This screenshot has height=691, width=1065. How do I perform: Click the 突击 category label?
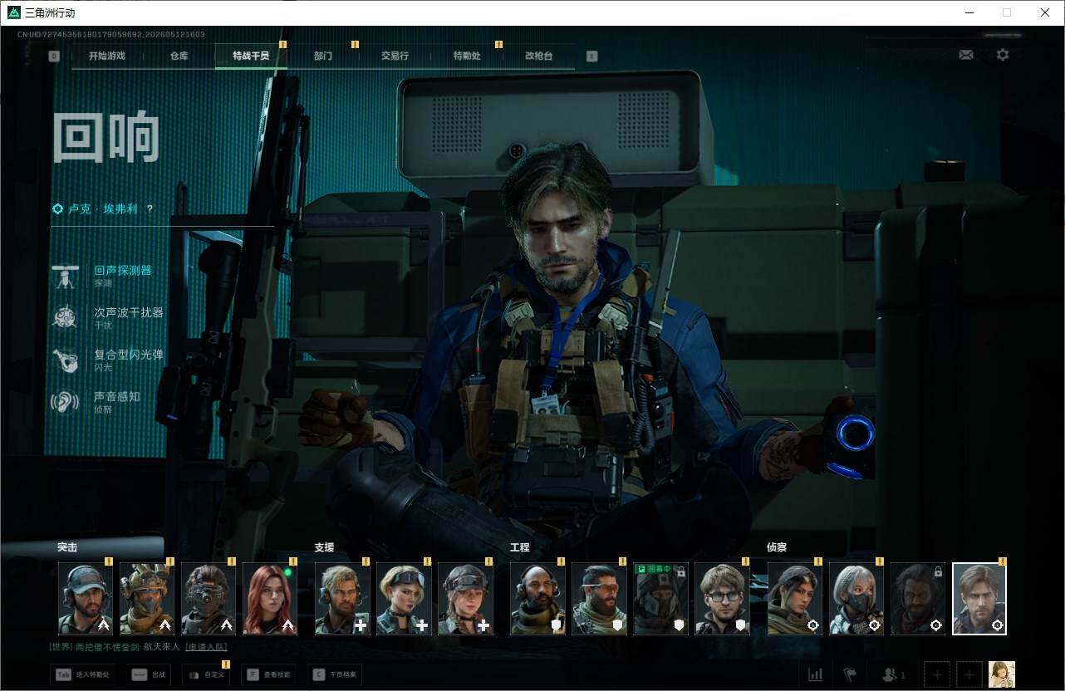point(67,548)
